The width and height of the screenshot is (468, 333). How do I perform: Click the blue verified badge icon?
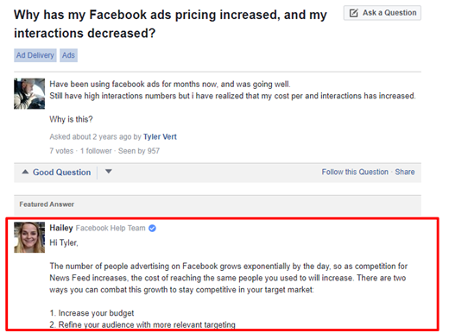click(x=152, y=229)
